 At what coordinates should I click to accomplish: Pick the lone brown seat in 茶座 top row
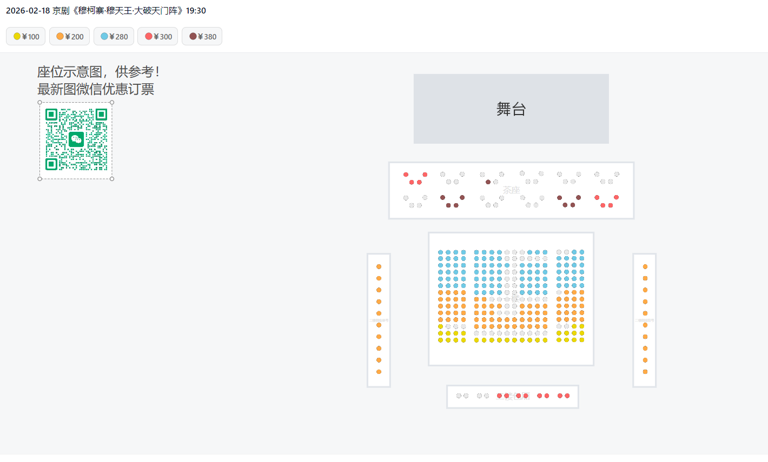[x=488, y=182]
